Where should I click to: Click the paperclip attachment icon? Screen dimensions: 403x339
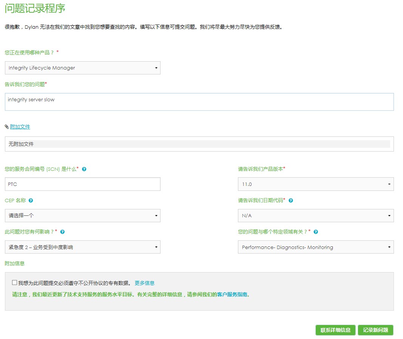[x=7, y=127]
